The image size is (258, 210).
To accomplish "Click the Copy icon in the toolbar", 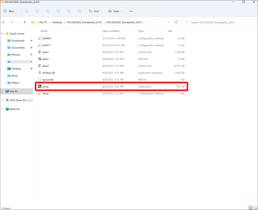I will click(x=37, y=11).
